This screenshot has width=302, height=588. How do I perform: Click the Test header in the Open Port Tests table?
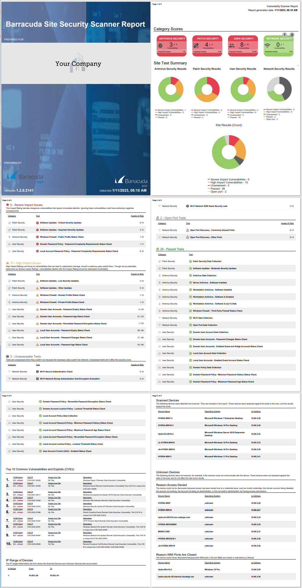point(188,223)
